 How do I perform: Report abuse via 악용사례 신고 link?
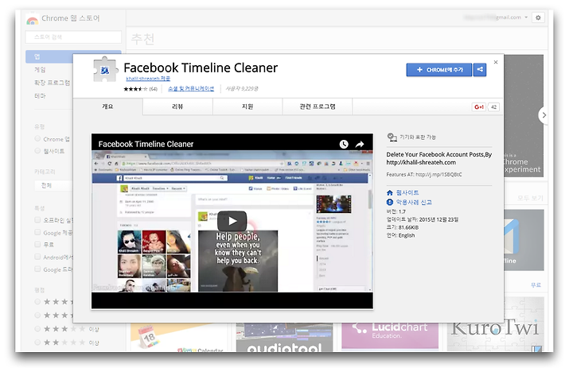(x=414, y=202)
